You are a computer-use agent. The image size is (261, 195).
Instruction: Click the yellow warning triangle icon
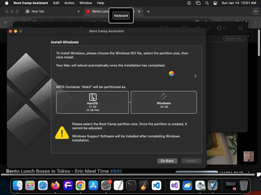pos(62,133)
